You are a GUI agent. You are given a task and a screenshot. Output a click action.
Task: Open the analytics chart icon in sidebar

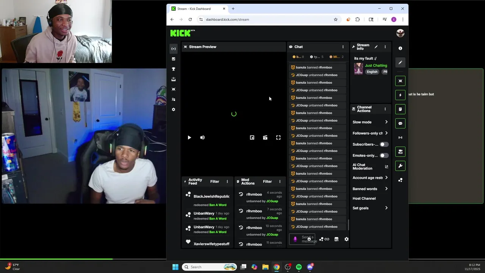point(174,59)
